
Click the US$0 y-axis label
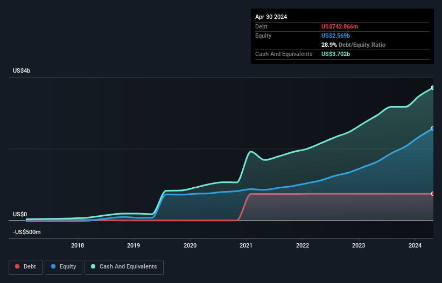pyautogui.click(x=20, y=214)
